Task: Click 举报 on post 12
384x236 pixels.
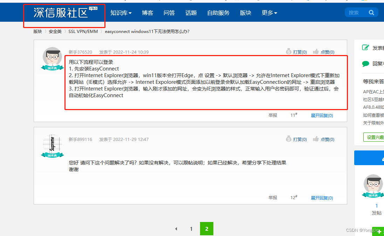Action: pos(273,197)
